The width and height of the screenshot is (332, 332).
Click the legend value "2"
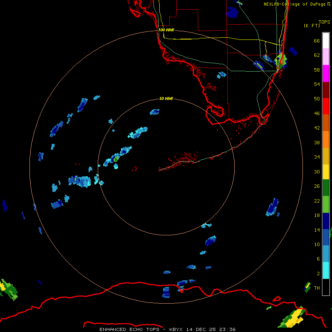tap(318, 274)
